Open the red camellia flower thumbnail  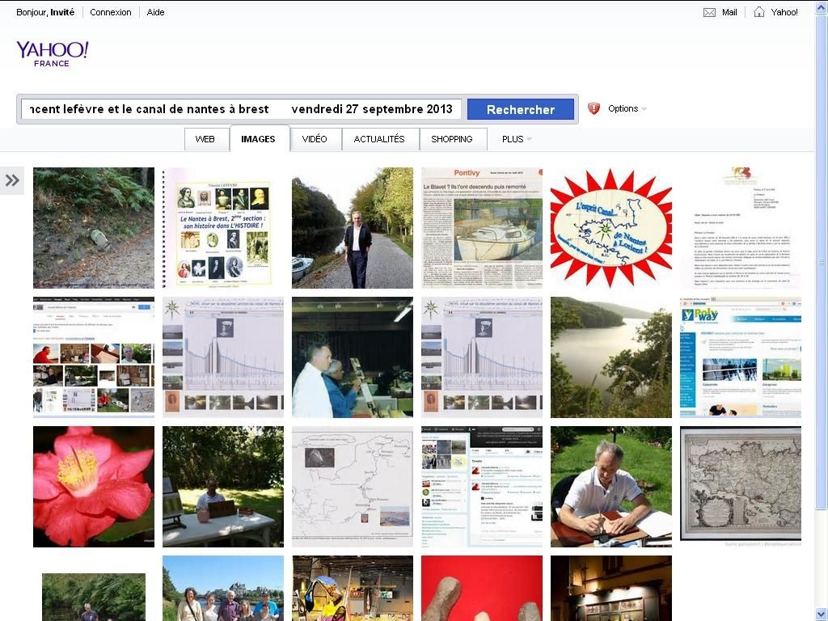(94, 486)
